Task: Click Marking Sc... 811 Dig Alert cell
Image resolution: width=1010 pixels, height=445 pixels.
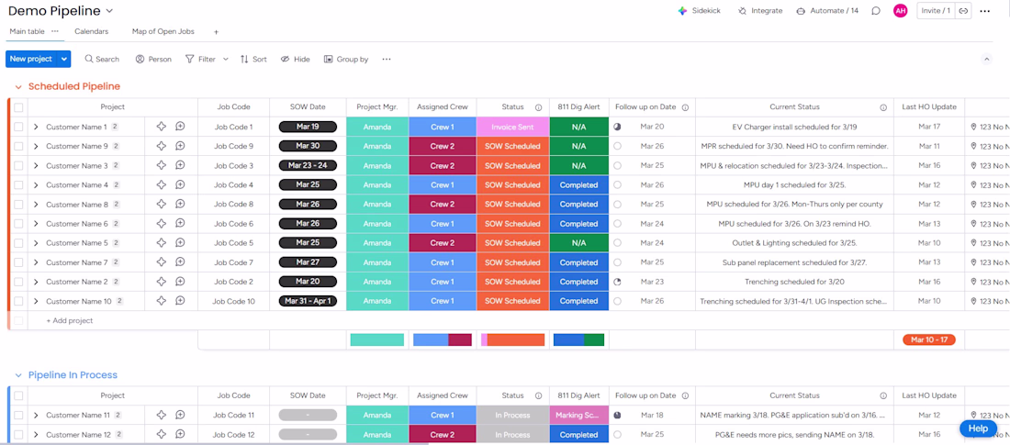Action: click(579, 416)
